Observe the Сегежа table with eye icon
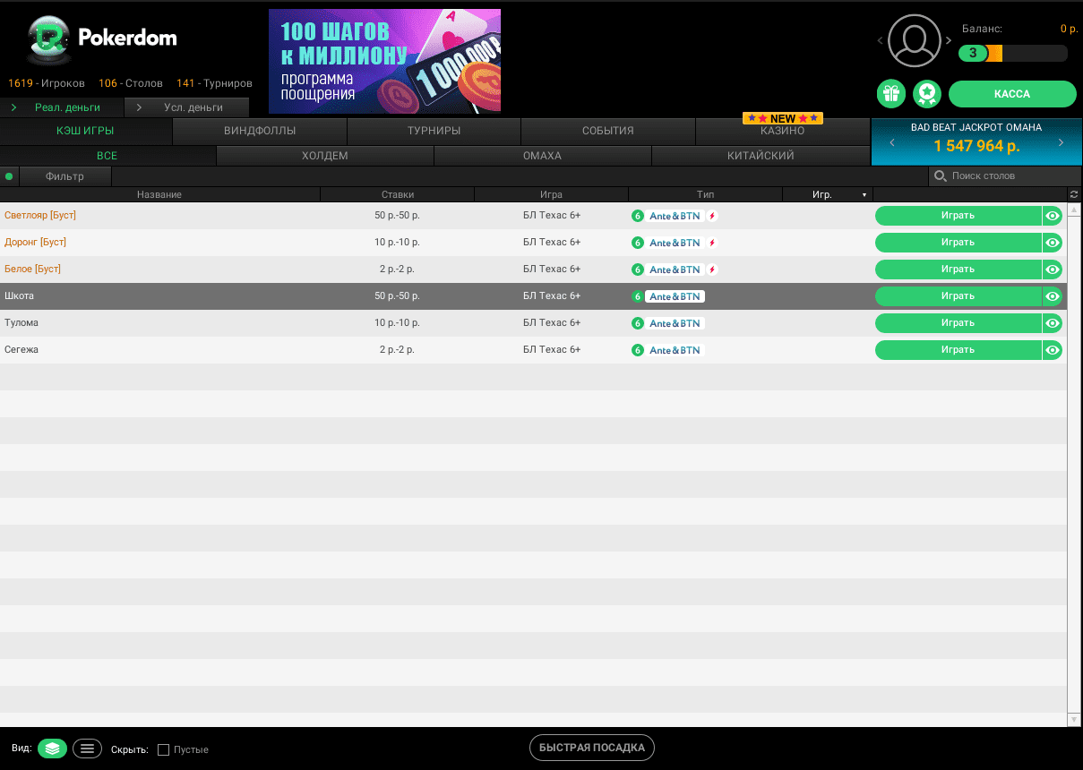Image resolution: width=1083 pixels, height=770 pixels. [x=1053, y=350]
